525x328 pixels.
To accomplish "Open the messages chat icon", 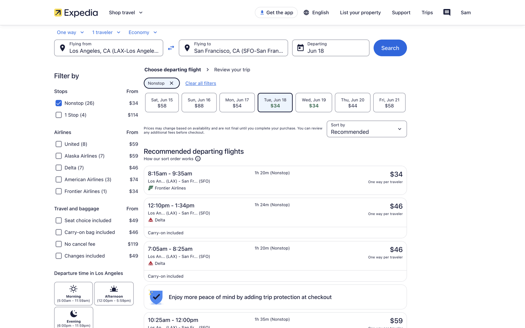I will [447, 13].
